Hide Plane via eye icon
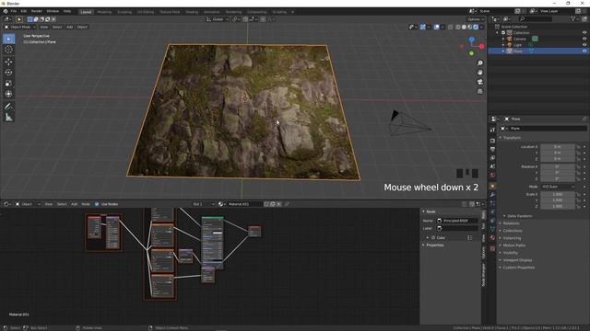The width and height of the screenshot is (590, 331). (x=584, y=51)
